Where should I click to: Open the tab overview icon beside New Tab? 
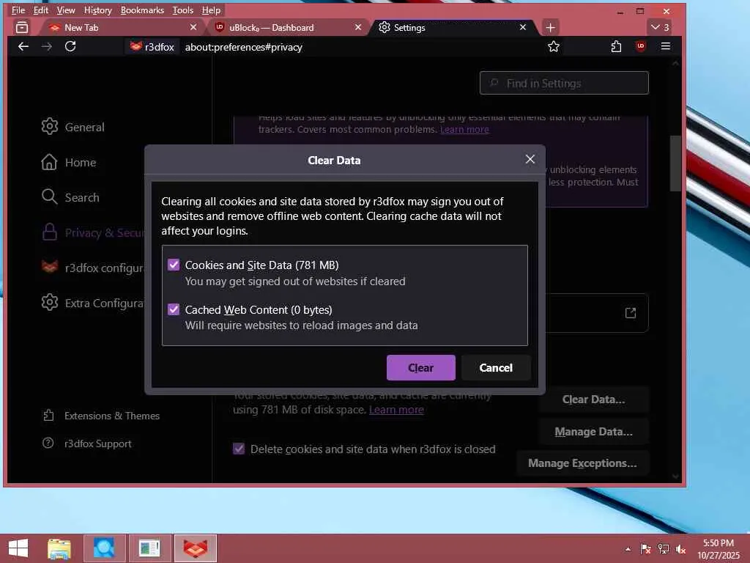[x=22, y=28]
